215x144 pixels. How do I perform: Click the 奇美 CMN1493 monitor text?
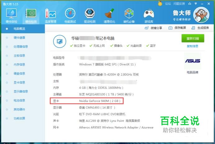[97, 108]
